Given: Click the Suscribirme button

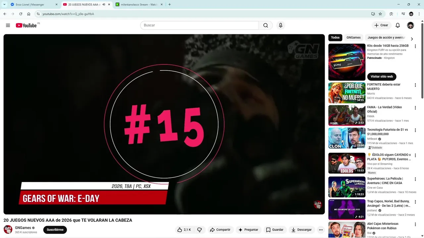Looking at the screenshot, I should click(x=55, y=230).
